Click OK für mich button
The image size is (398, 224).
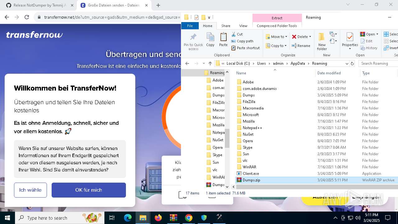coord(89,190)
